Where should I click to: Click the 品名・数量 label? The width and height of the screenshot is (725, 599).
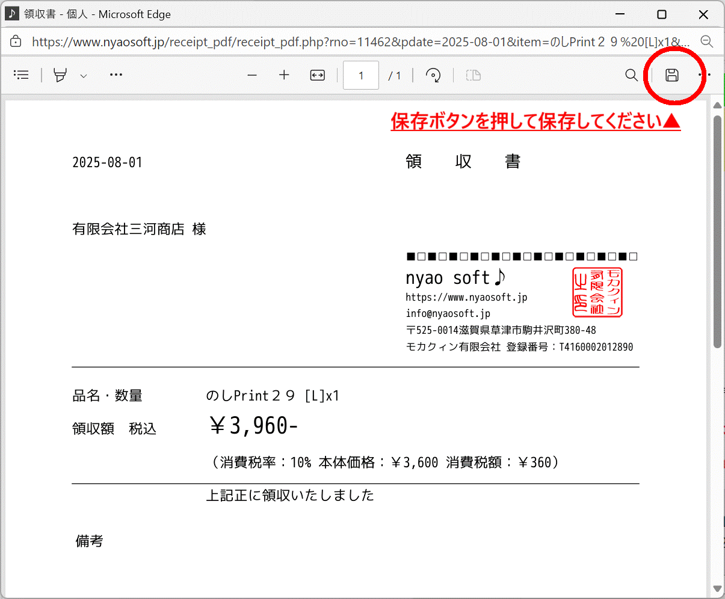click(108, 396)
